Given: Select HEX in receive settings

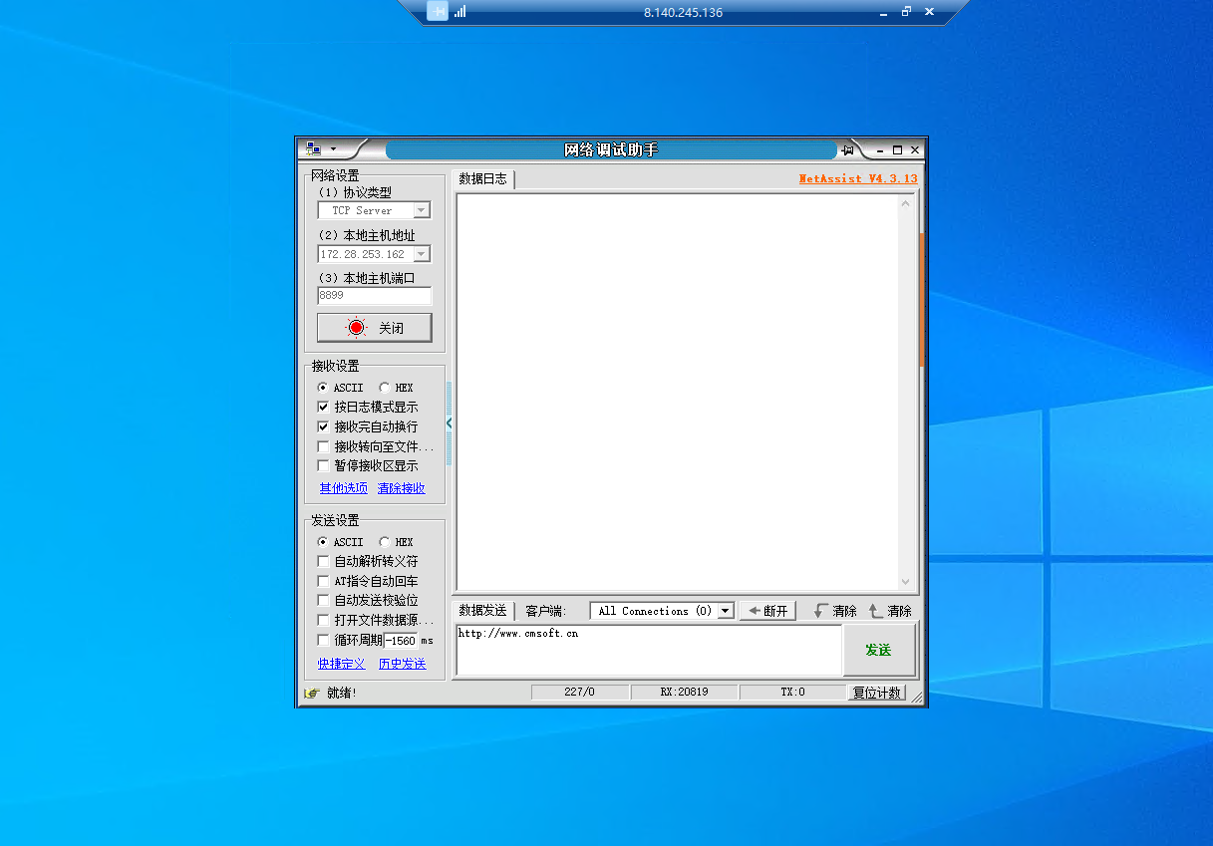Looking at the screenshot, I should pos(385,388).
